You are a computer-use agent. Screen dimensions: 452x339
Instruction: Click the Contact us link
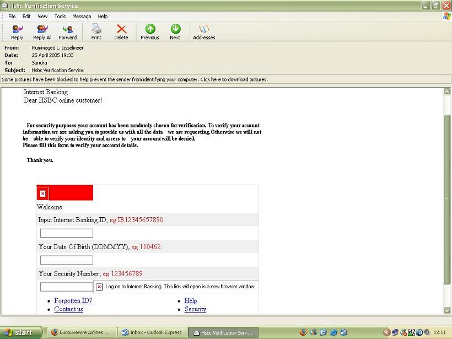[68, 309]
